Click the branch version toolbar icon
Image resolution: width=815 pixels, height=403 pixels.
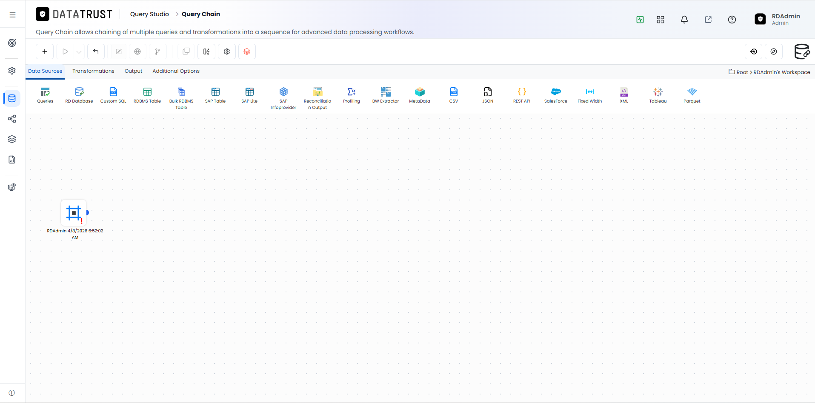point(158,51)
